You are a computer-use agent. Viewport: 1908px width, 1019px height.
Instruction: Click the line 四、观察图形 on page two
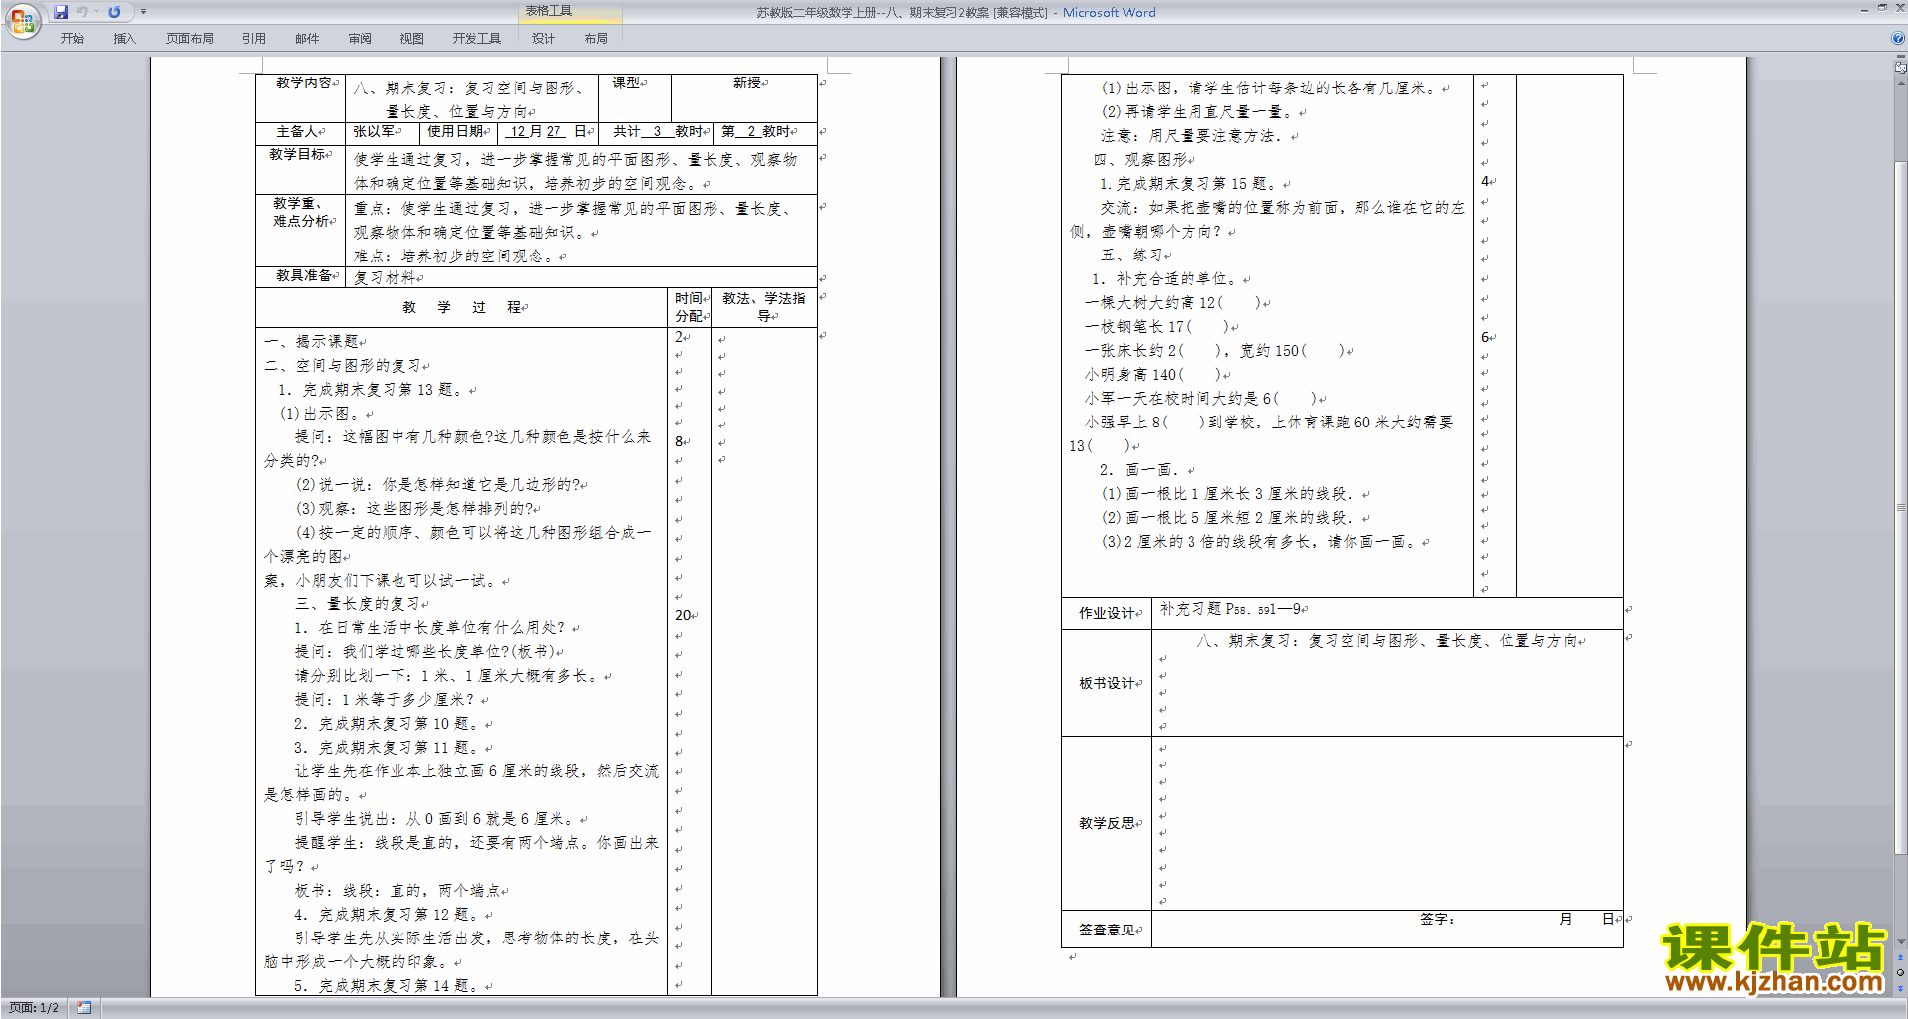click(x=1141, y=159)
